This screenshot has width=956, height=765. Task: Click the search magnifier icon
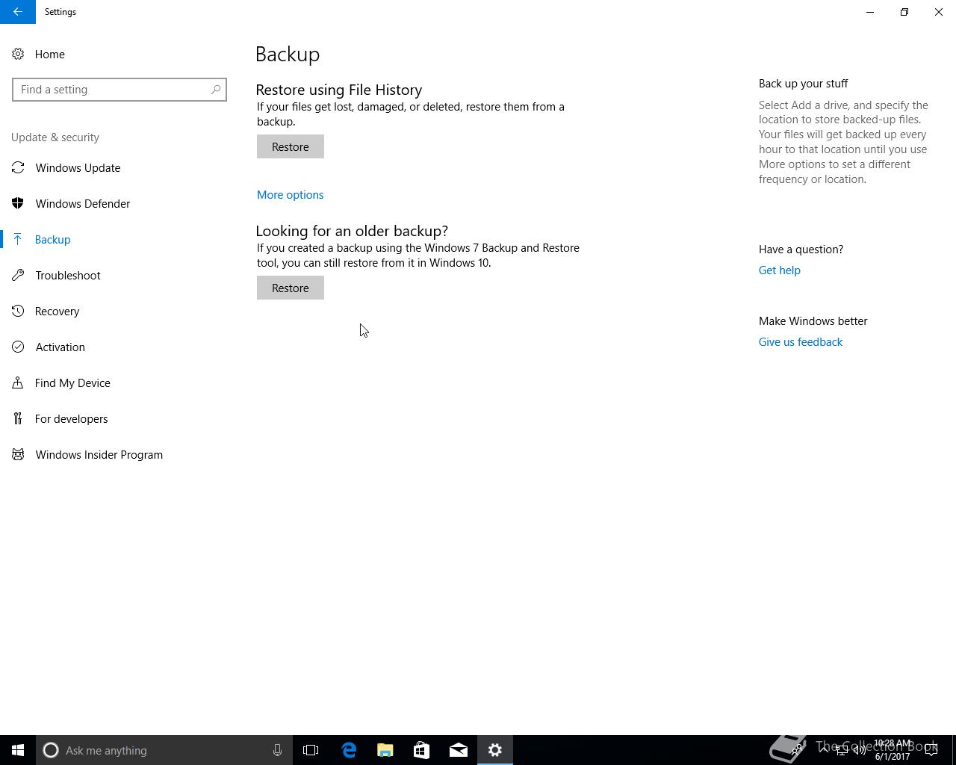point(216,90)
